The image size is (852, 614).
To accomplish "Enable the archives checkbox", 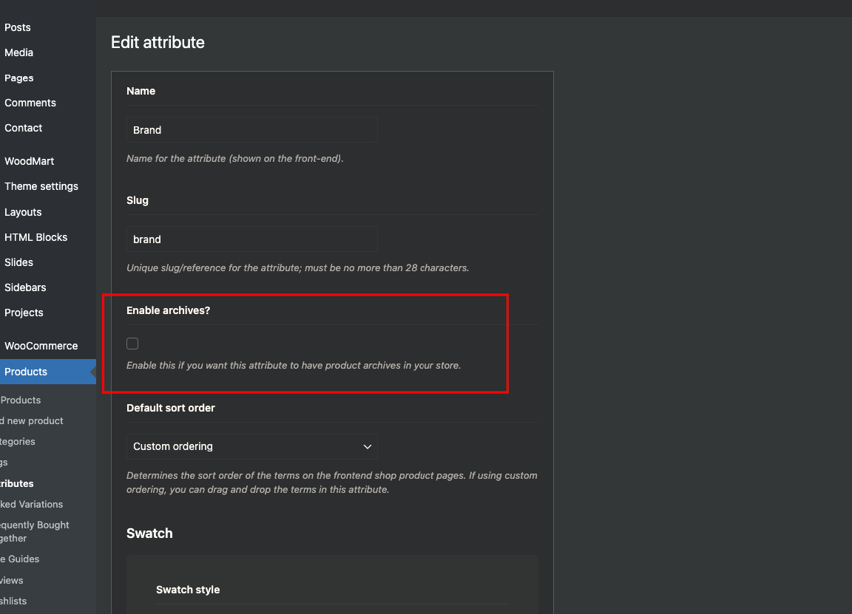I will pos(132,344).
